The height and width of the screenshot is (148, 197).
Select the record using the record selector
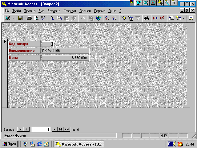5,73
